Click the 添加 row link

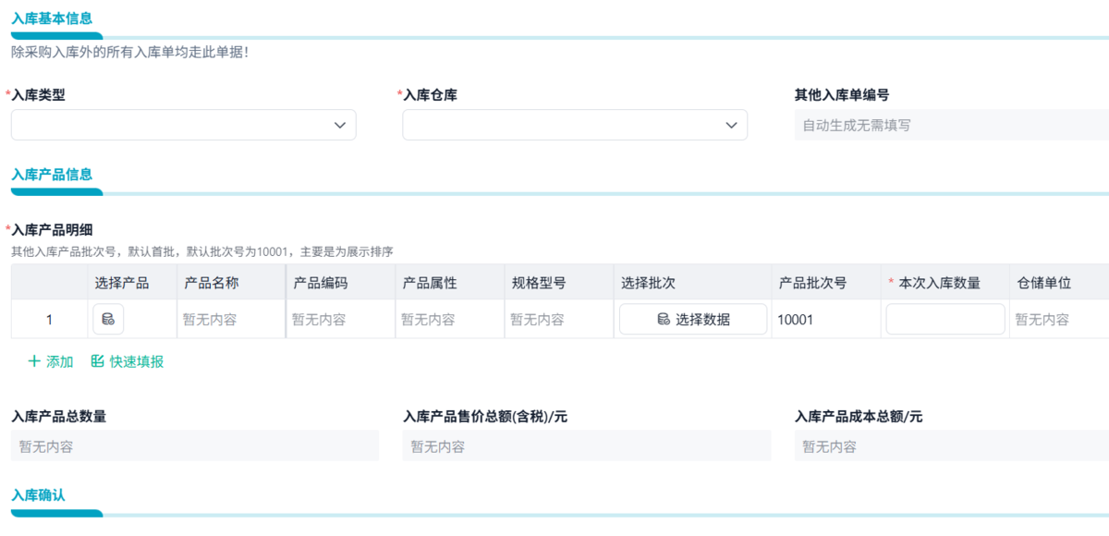[59, 361]
